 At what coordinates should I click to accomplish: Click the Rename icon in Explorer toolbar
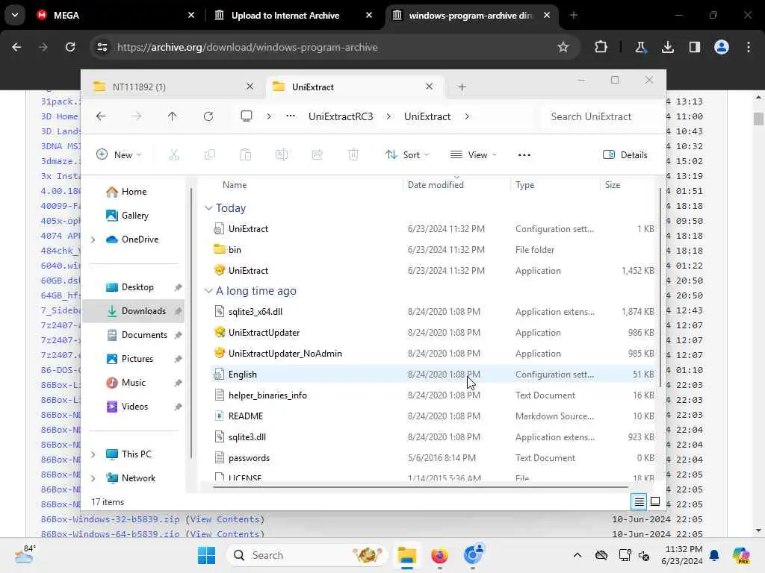282,155
